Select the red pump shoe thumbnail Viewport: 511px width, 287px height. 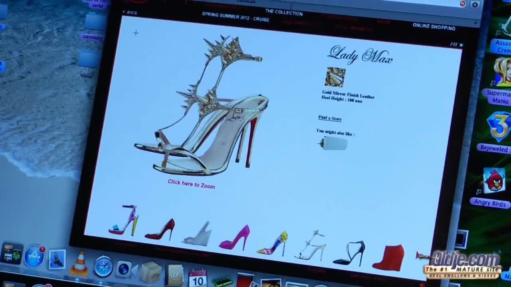(x=160, y=229)
